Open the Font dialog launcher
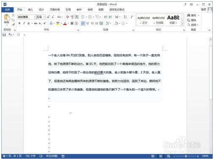The width and height of the screenshot is (214, 160). [x=78, y=30]
